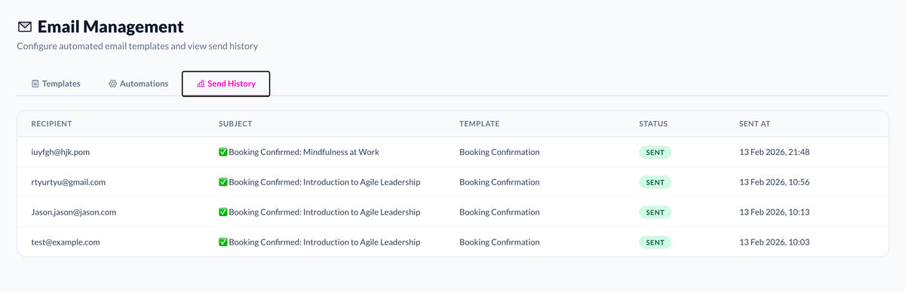Click the SENT badge in the first row
The width and height of the screenshot is (905, 292).
tap(655, 152)
